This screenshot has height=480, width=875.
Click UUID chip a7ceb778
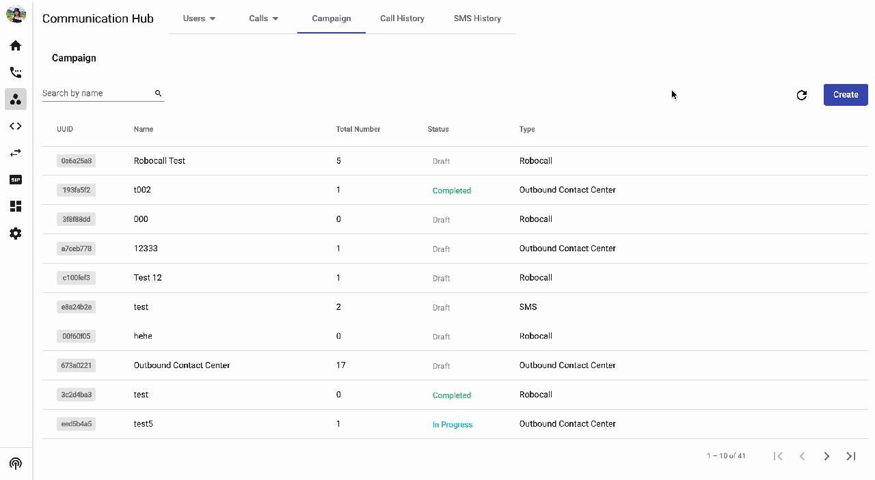click(x=76, y=249)
